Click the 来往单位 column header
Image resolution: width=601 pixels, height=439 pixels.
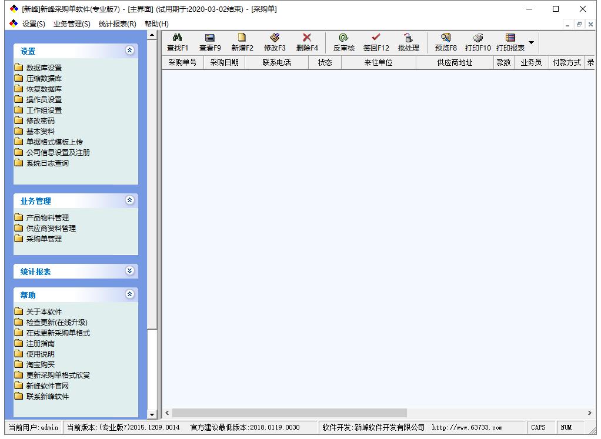click(x=378, y=62)
